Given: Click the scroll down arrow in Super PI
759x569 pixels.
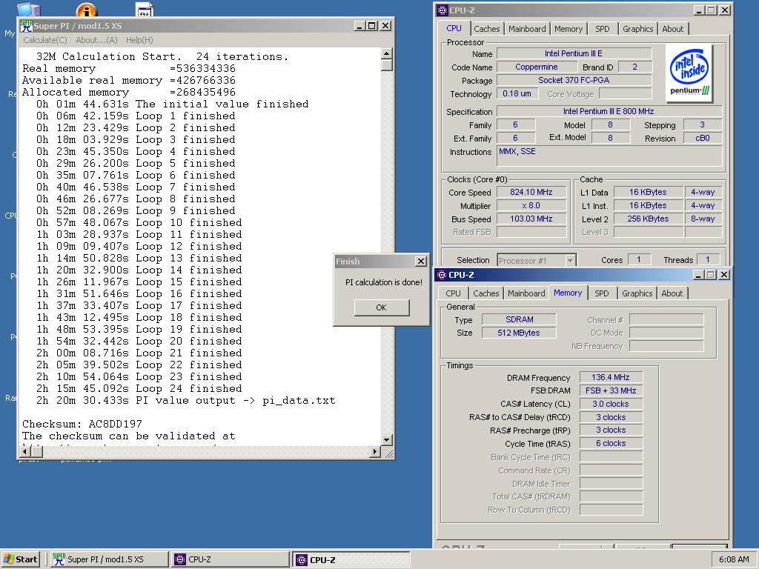Looking at the screenshot, I should tap(387, 439).
